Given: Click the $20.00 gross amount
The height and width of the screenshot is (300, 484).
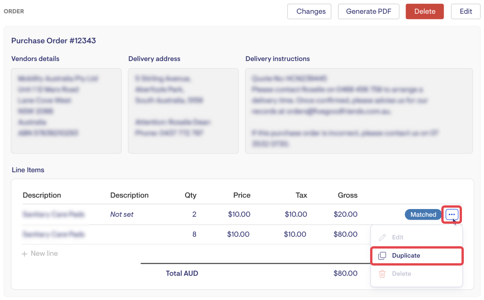Looking at the screenshot, I should 345,215.
